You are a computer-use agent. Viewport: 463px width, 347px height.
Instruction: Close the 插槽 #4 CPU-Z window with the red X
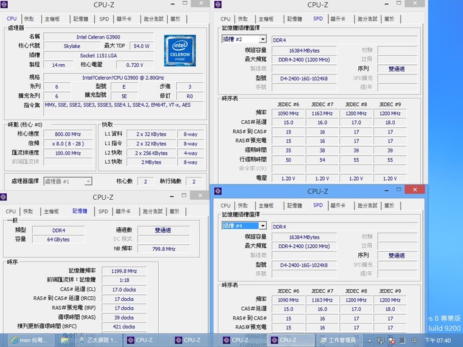(x=415, y=190)
